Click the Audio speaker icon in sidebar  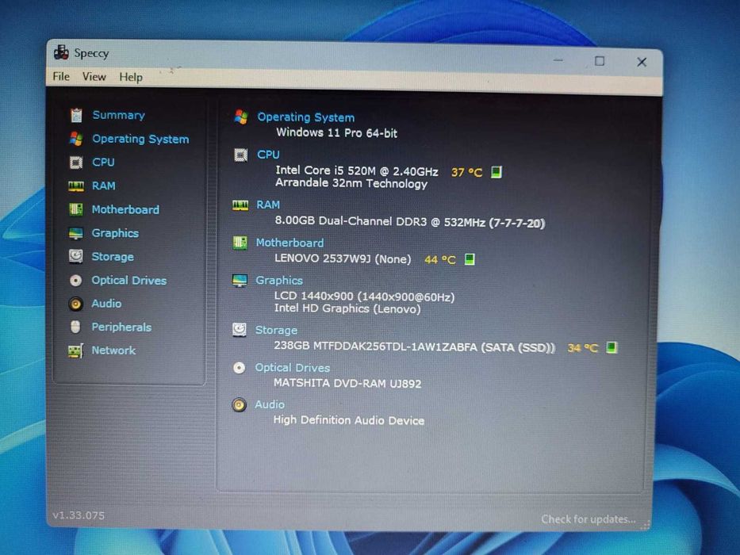[75, 304]
